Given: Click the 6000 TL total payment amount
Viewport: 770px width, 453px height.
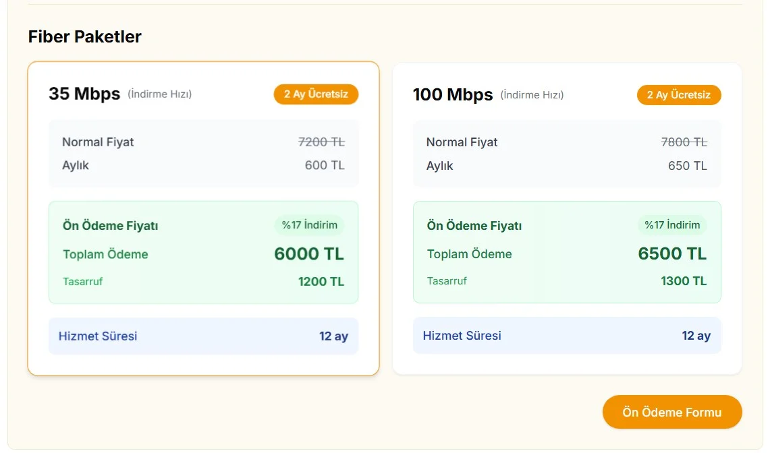Looking at the screenshot, I should point(309,254).
